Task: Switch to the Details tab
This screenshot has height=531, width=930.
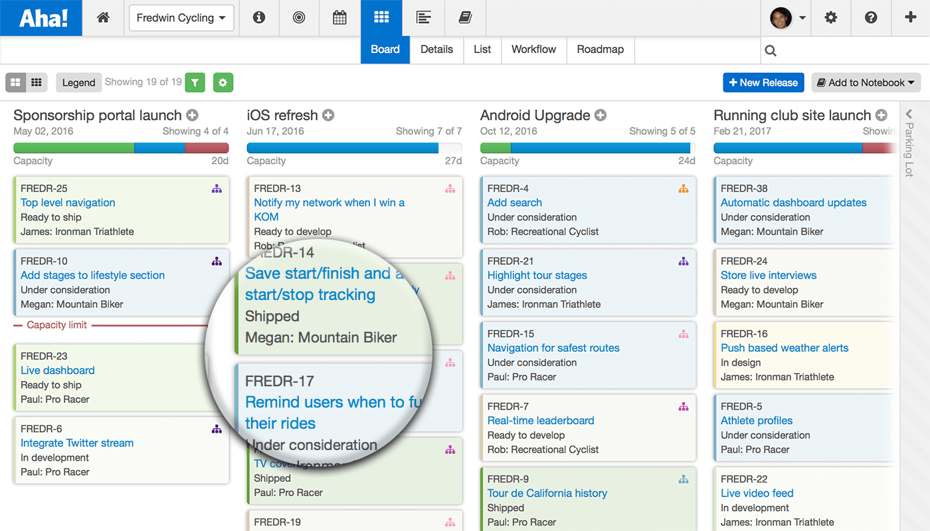Action: pyautogui.click(x=436, y=50)
